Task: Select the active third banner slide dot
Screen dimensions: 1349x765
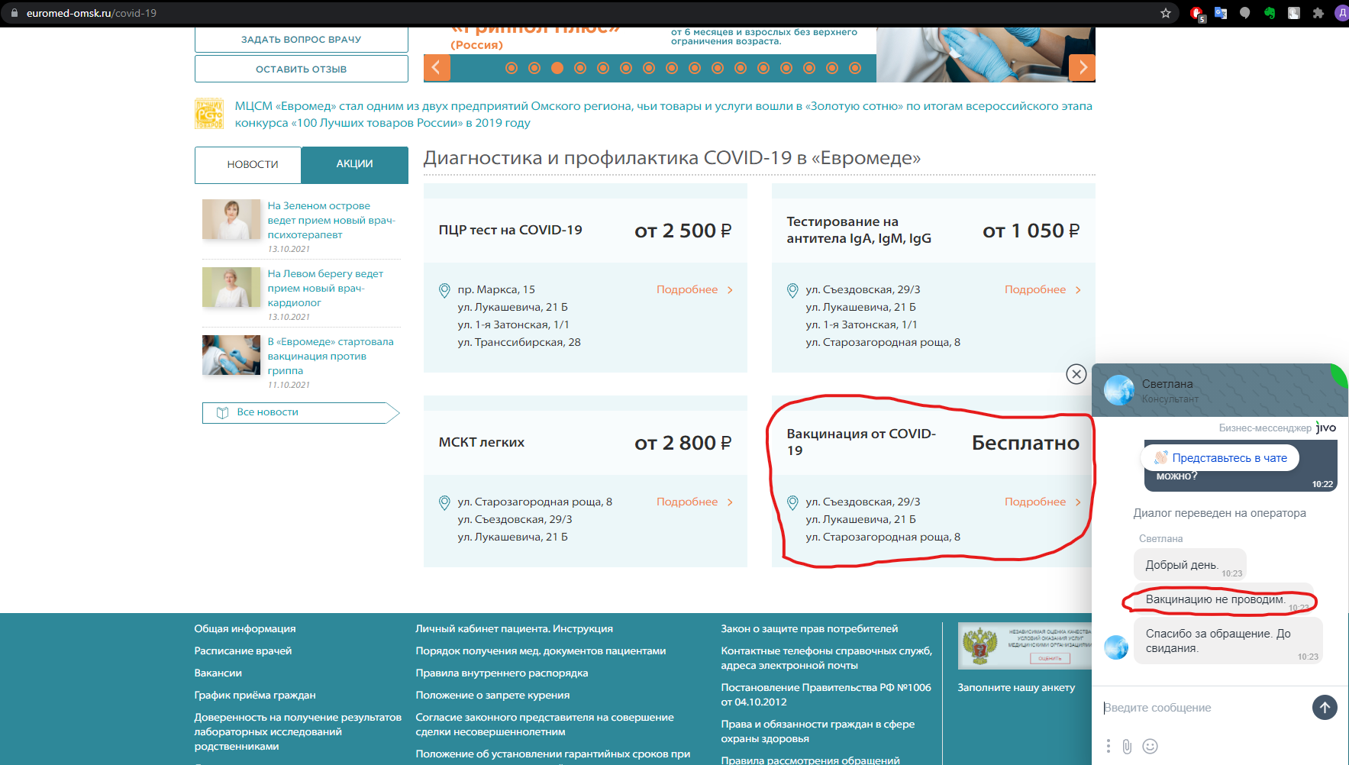Action: [x=557, y=68]
